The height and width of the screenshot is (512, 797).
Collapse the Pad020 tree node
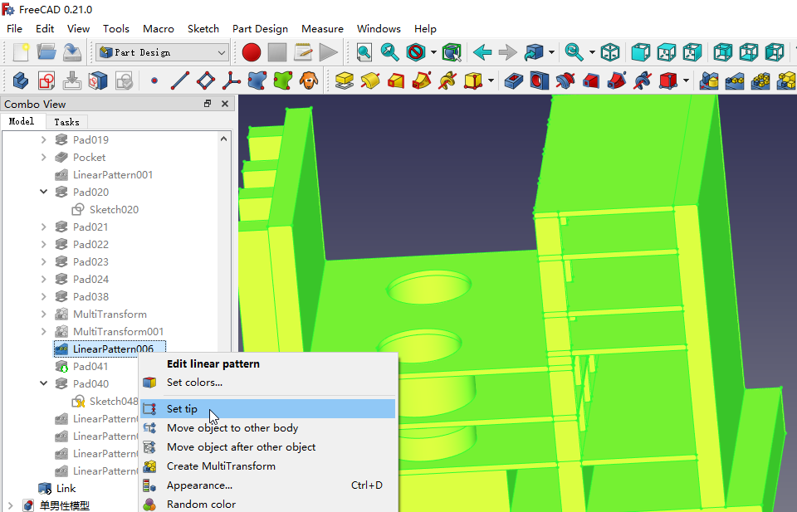coord(44,192)
